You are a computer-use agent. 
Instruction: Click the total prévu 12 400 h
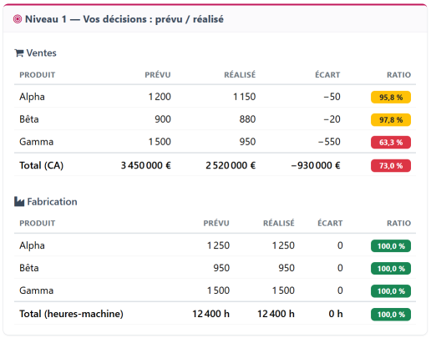210,314
